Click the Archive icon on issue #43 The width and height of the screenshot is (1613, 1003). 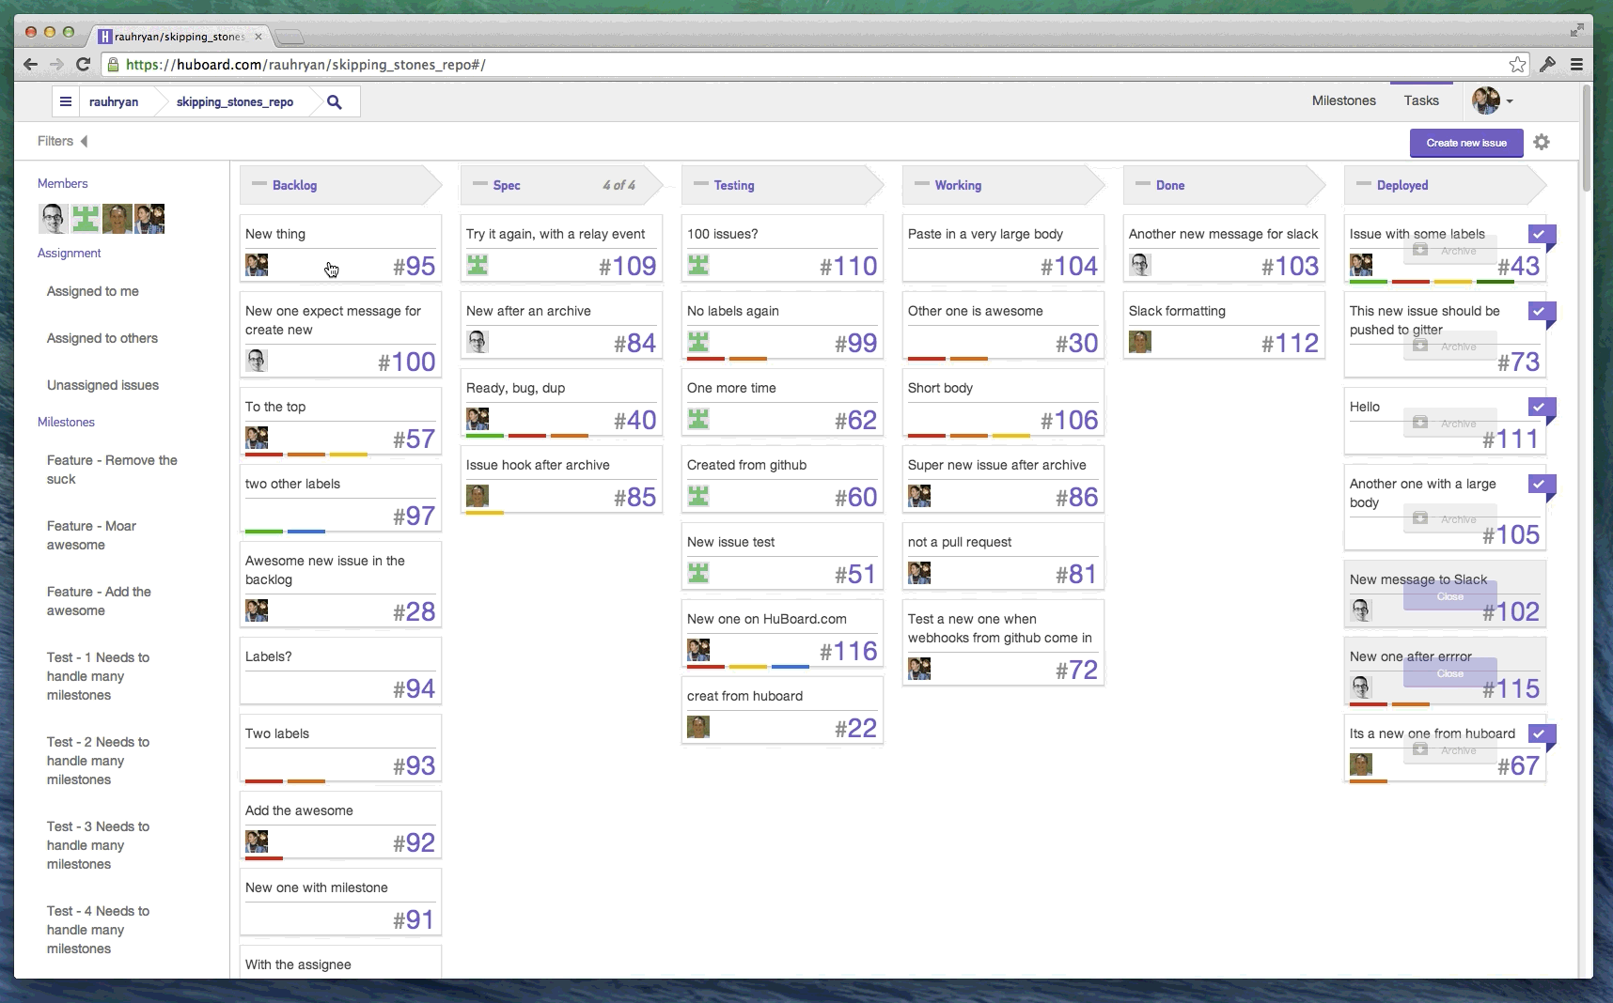(x=1418, y=250)
